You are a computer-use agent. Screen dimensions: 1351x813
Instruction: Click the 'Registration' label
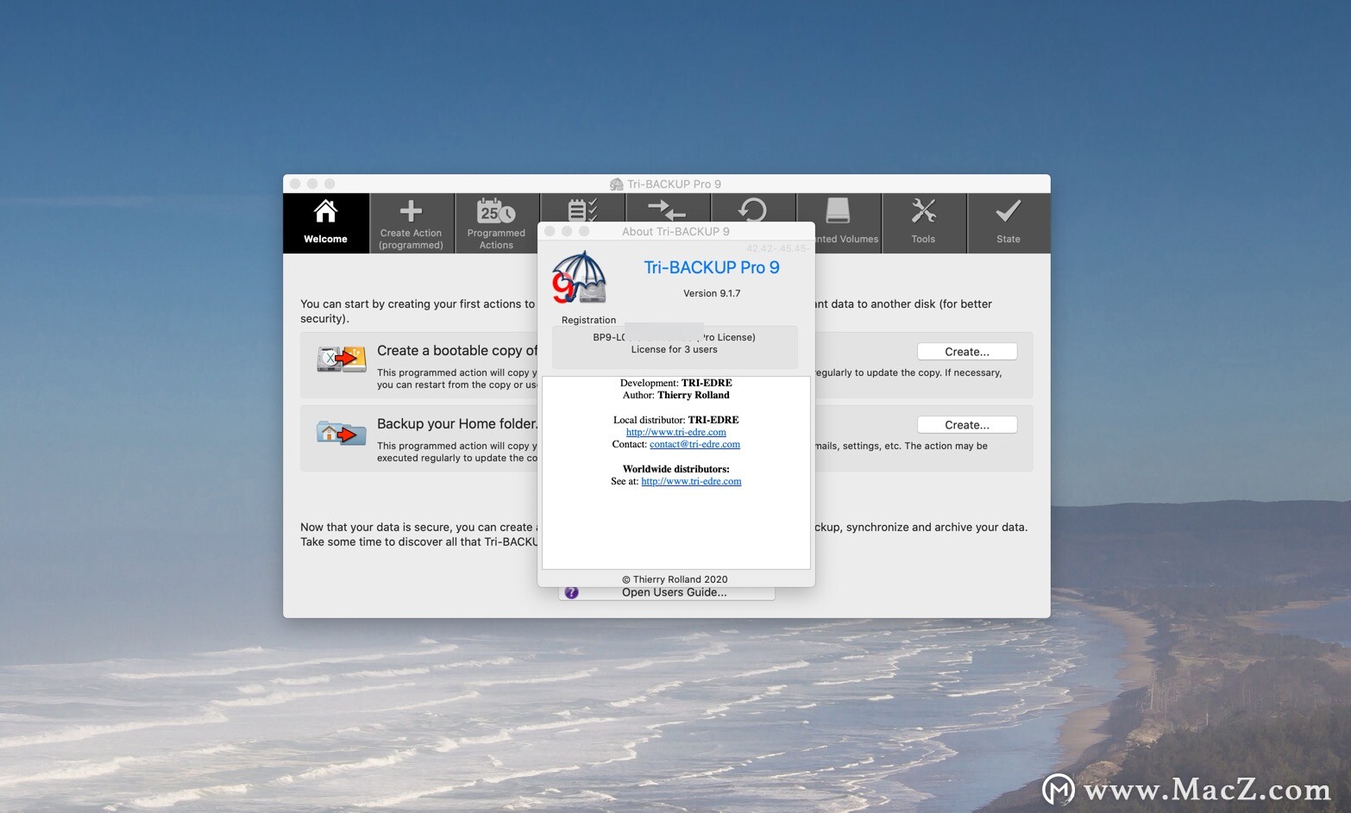click(588, 320)
